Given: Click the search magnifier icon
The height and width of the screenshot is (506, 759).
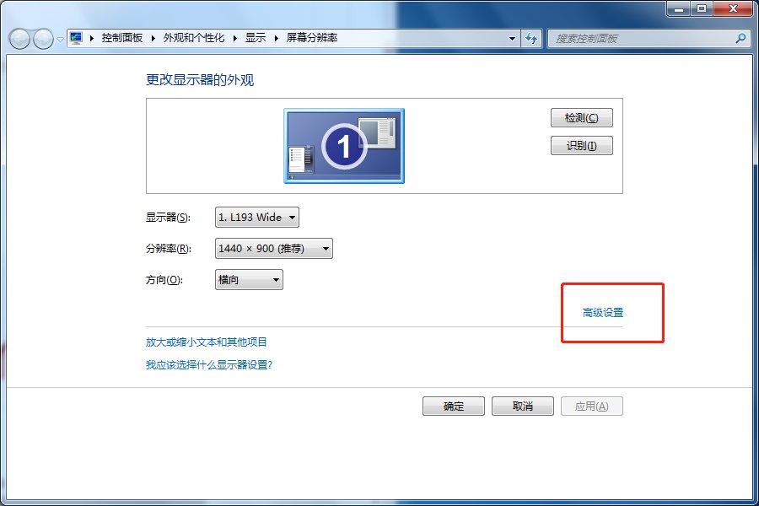Looking at the screenshot, I should [x=739, y=39].
